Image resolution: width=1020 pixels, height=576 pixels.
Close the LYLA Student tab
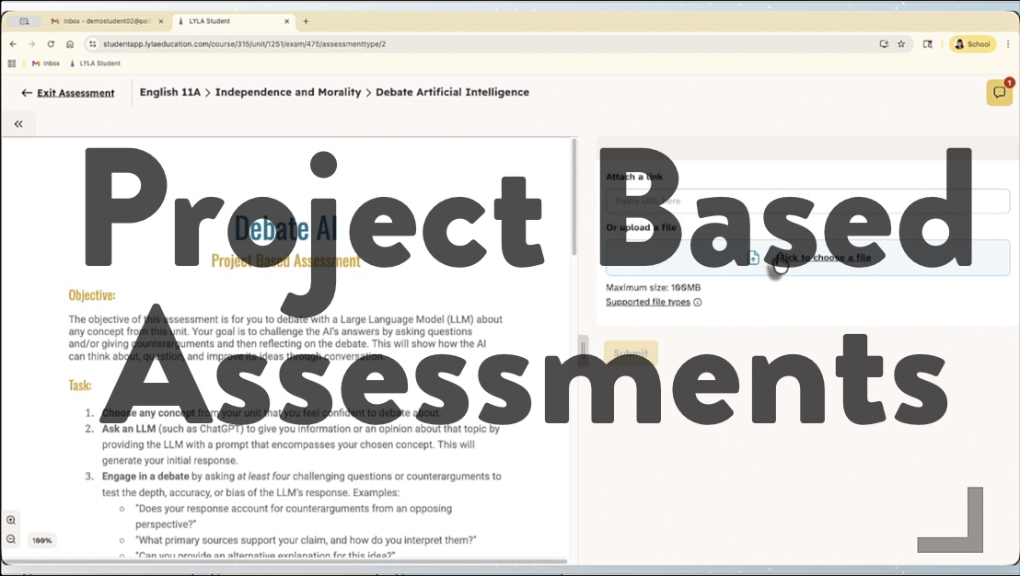287,21
